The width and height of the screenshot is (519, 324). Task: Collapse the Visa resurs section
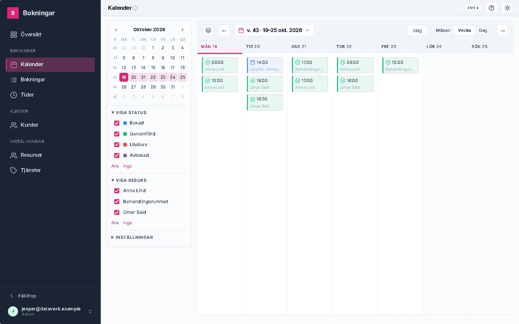pos(129,180)
